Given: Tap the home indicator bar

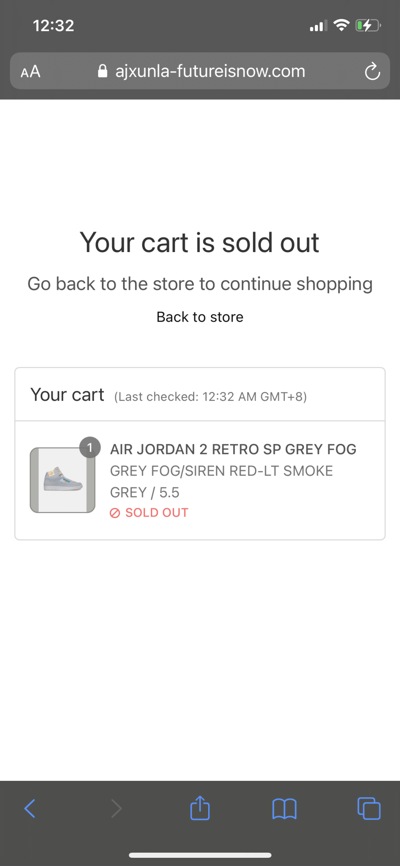Looking at the screenshot, I should tap(200, 855).
